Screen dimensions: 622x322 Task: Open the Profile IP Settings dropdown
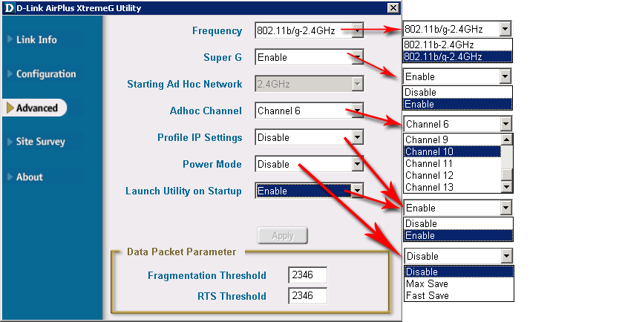click(358, 137)
